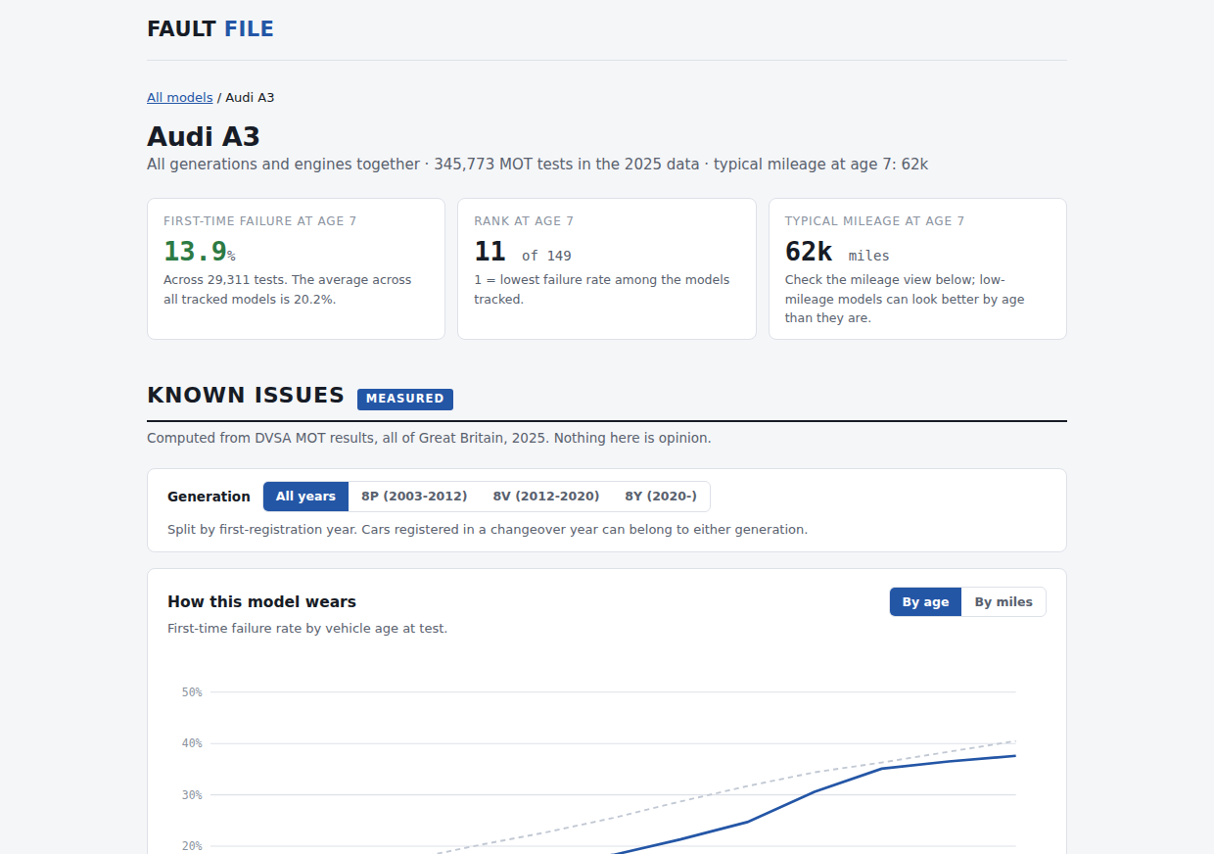Switch to 8V (2012-2020) generation
The height and width of the screenshot is (854, 1214).
546,497
